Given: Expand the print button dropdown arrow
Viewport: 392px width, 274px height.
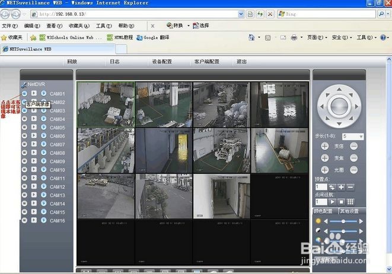Looking at the screenshot, I should (301, 38).
